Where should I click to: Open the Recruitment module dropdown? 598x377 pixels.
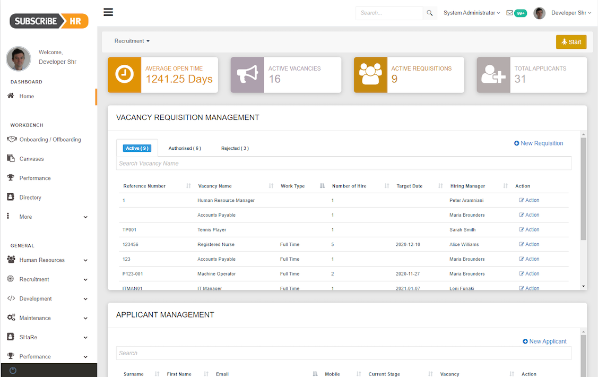click(x=132, y=41)
